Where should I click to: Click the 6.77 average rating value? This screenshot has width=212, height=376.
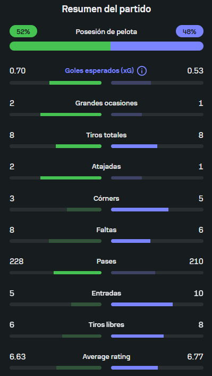[x=195, y=357]
